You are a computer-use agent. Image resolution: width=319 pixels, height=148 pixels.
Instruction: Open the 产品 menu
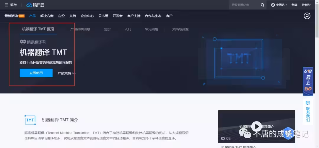(x=32, y=16)
